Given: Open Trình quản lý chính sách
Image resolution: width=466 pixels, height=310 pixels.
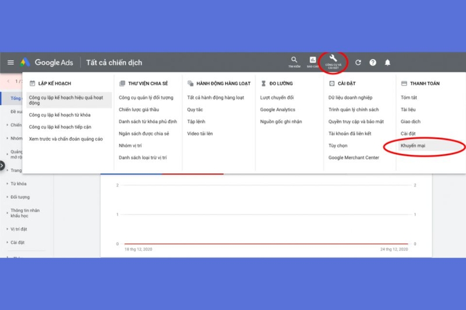Looking at the screenshot, I should pos(354,109).
